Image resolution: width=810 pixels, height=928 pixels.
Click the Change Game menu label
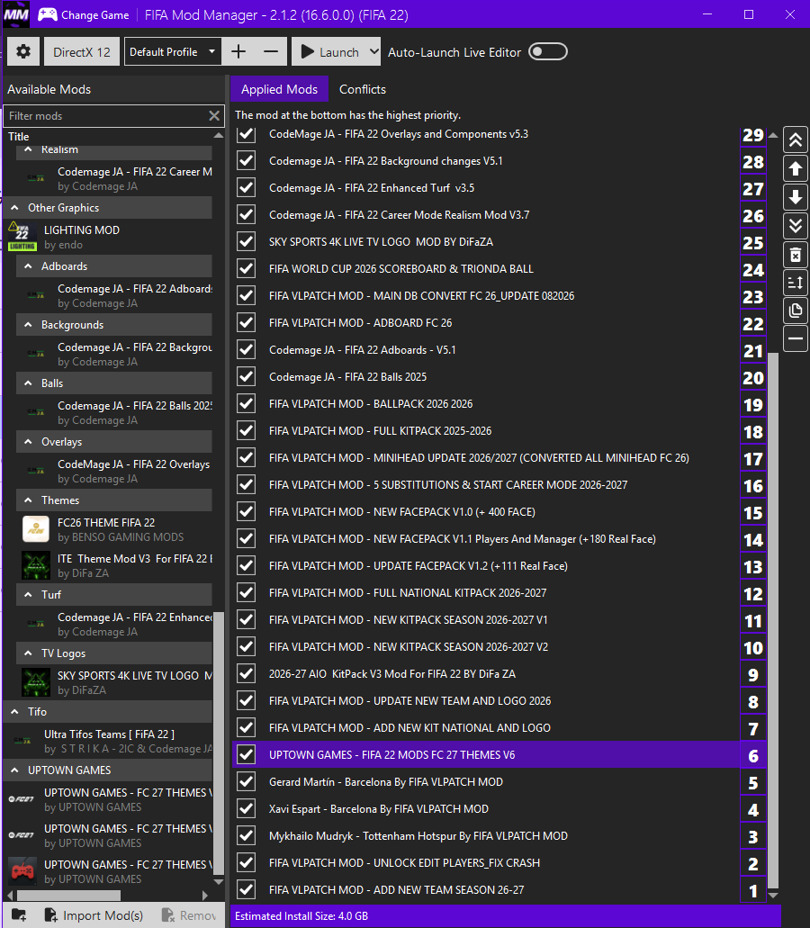[94, 14]
